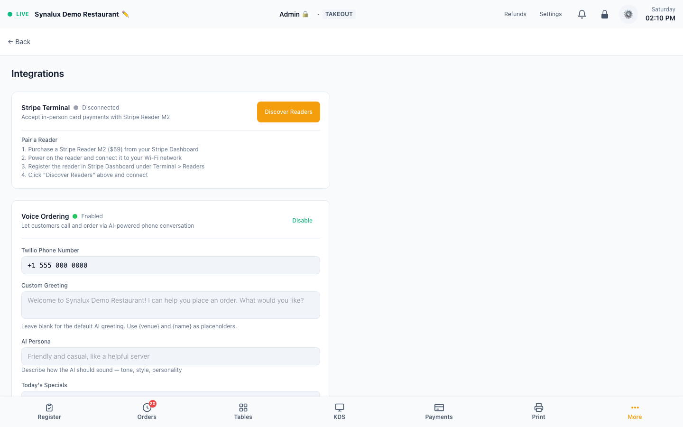Screen dimensions: 683x427
Task: Click the 'Accept in-person card payments' description
Action: pyautogui.click(x=95, y=117)
